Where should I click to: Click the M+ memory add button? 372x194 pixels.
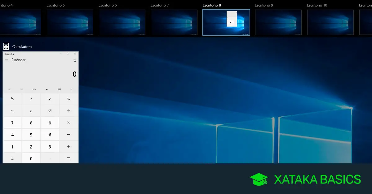(34, 89)
